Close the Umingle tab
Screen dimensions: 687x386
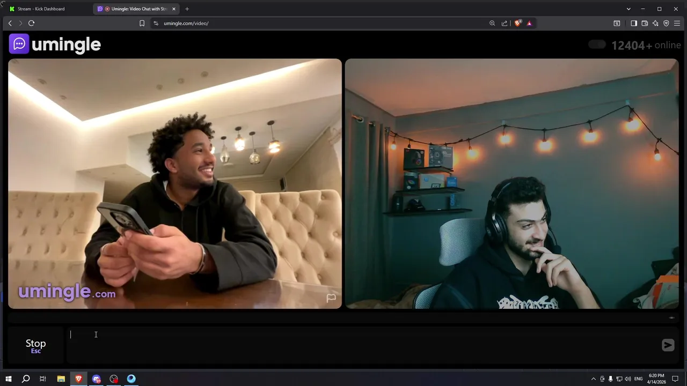pos(174,9)
